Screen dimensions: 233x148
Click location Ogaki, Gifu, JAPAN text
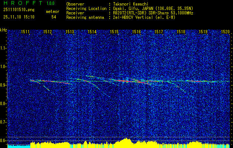[x=153, y=9]
